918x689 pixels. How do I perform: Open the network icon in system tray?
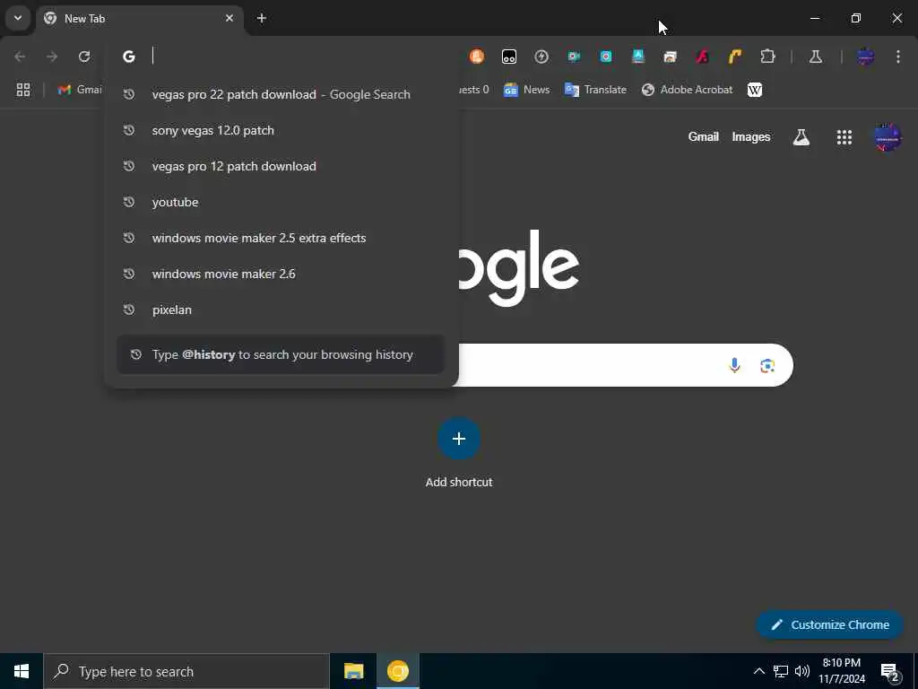(x=781, y=671)
